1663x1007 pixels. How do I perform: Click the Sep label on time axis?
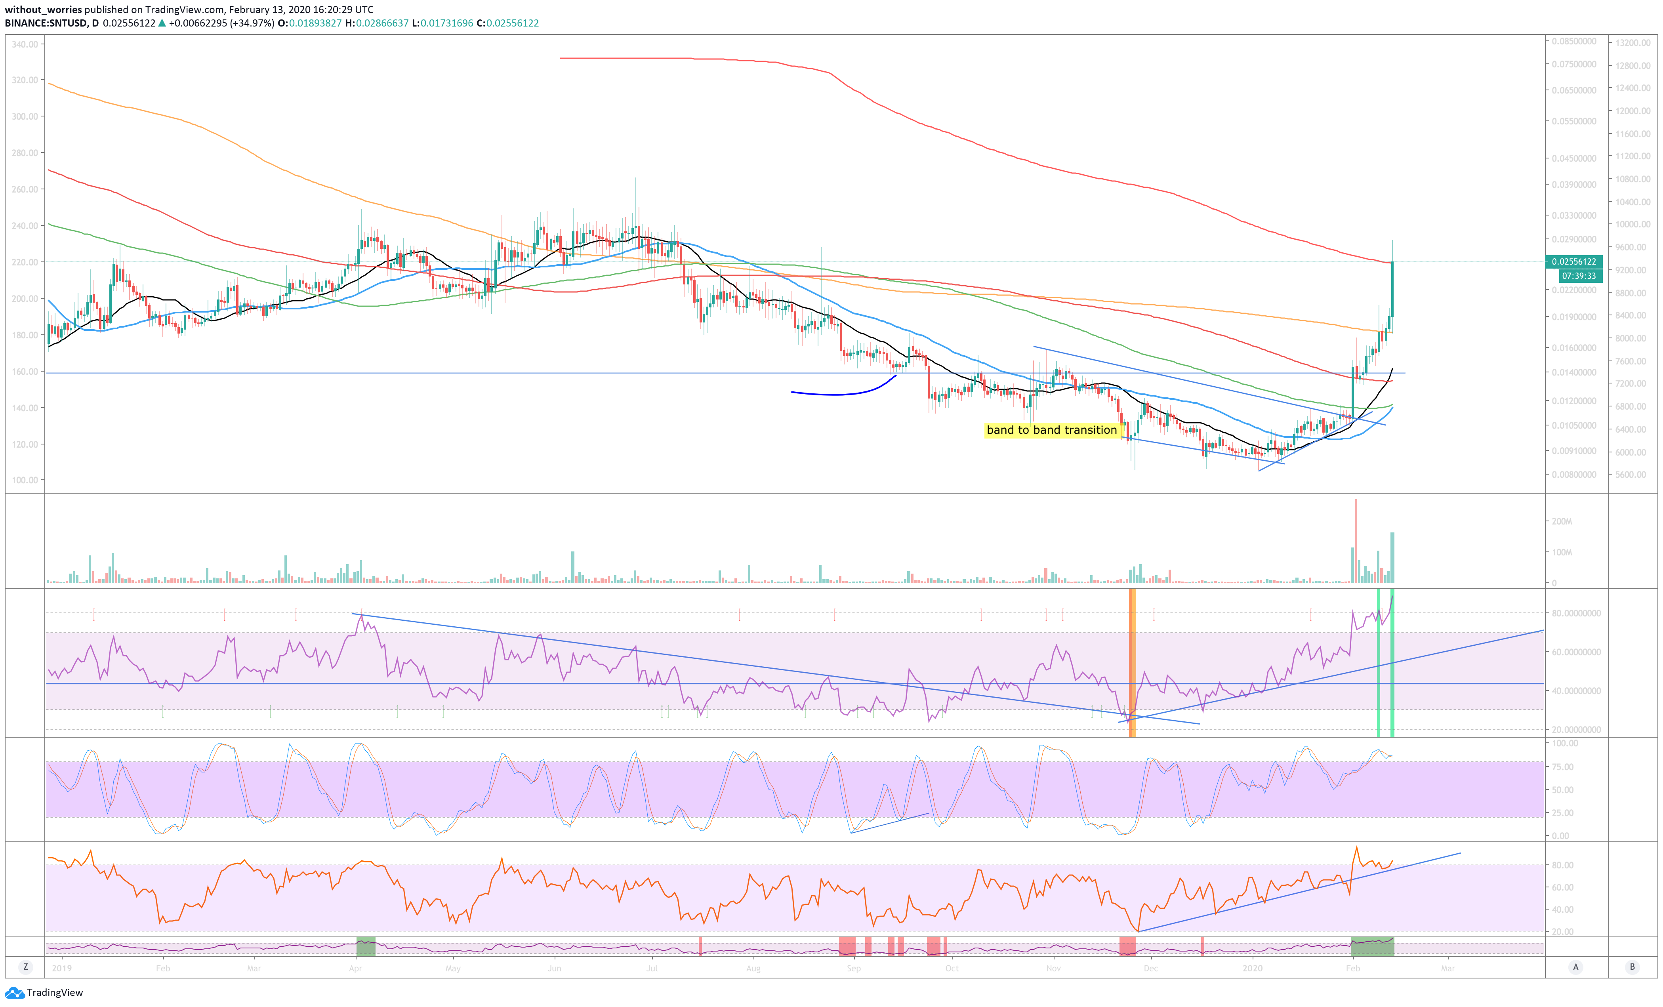(854, 969)
